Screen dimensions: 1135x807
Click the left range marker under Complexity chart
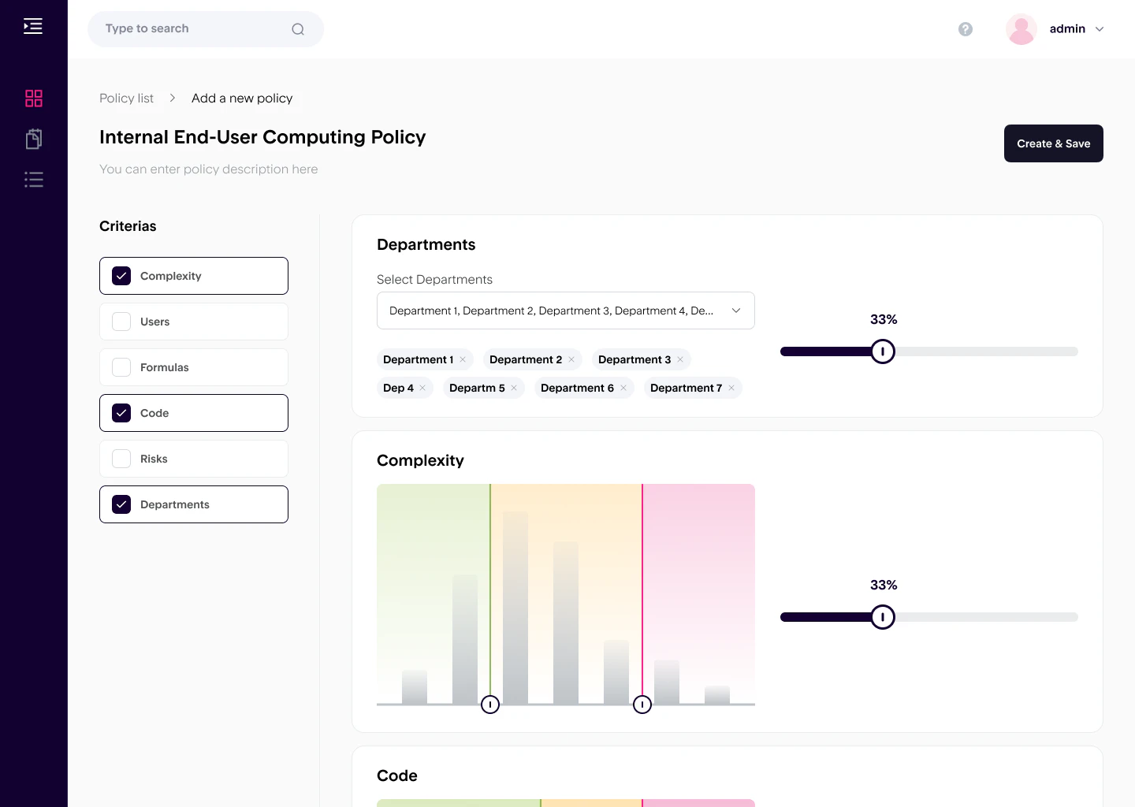490,704
